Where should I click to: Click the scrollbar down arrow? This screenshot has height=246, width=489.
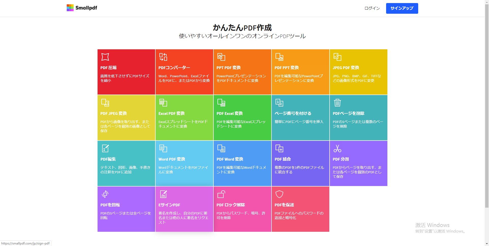point(487,244)
